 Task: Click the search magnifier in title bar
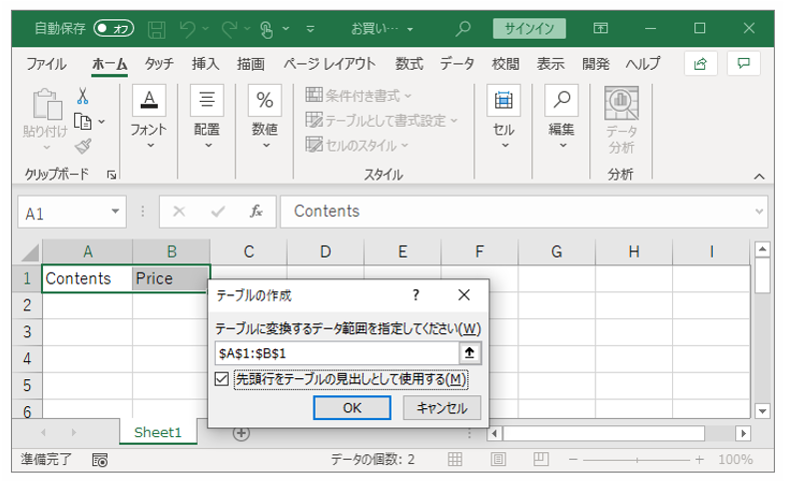coord(463,29)
